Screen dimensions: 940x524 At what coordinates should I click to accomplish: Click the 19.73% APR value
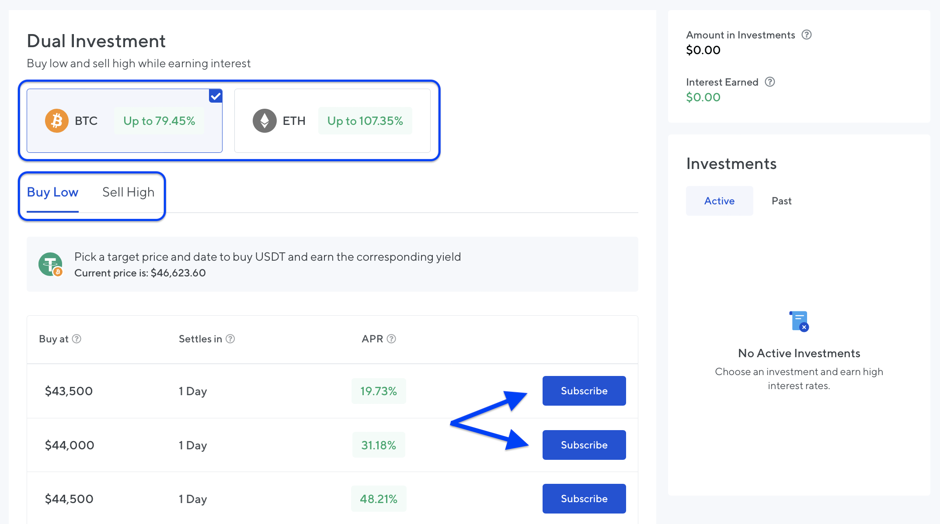(378, 391)
